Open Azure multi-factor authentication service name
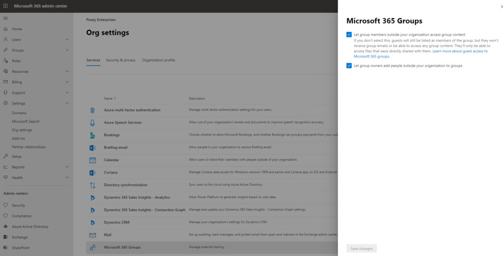 132,110
